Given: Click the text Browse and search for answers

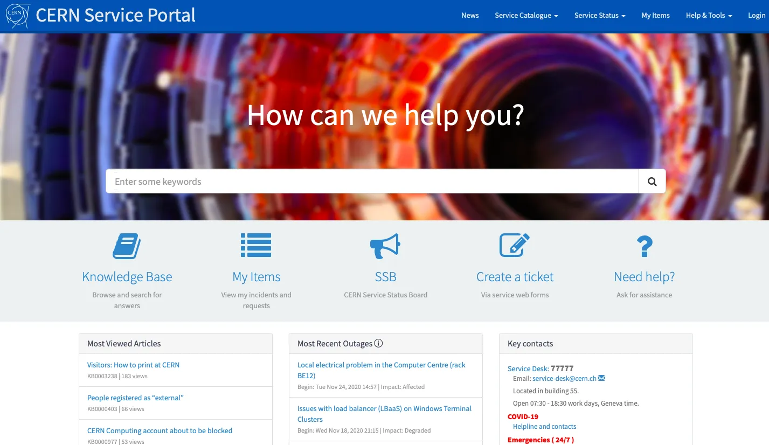Looking at the screenshot, I should coord(127,300).
